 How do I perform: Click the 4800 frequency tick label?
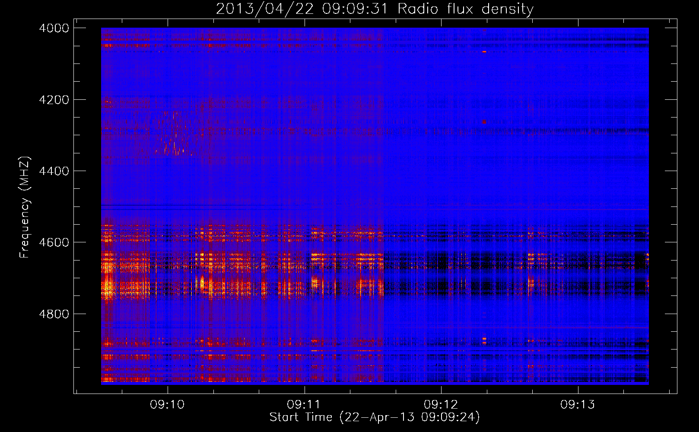54,314
